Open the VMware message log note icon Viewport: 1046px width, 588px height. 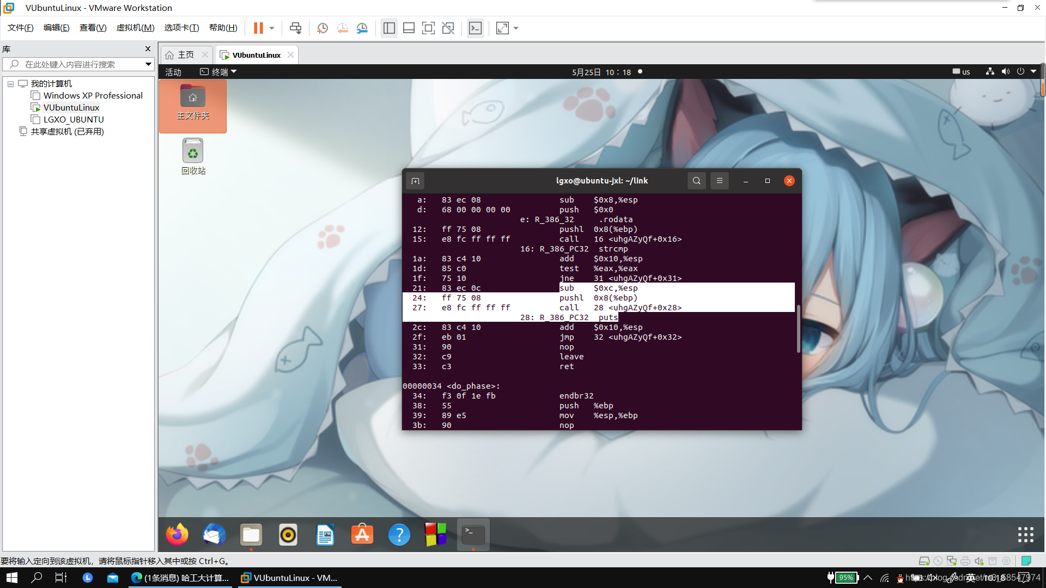pyautogui.click(x=1026, y=561)
